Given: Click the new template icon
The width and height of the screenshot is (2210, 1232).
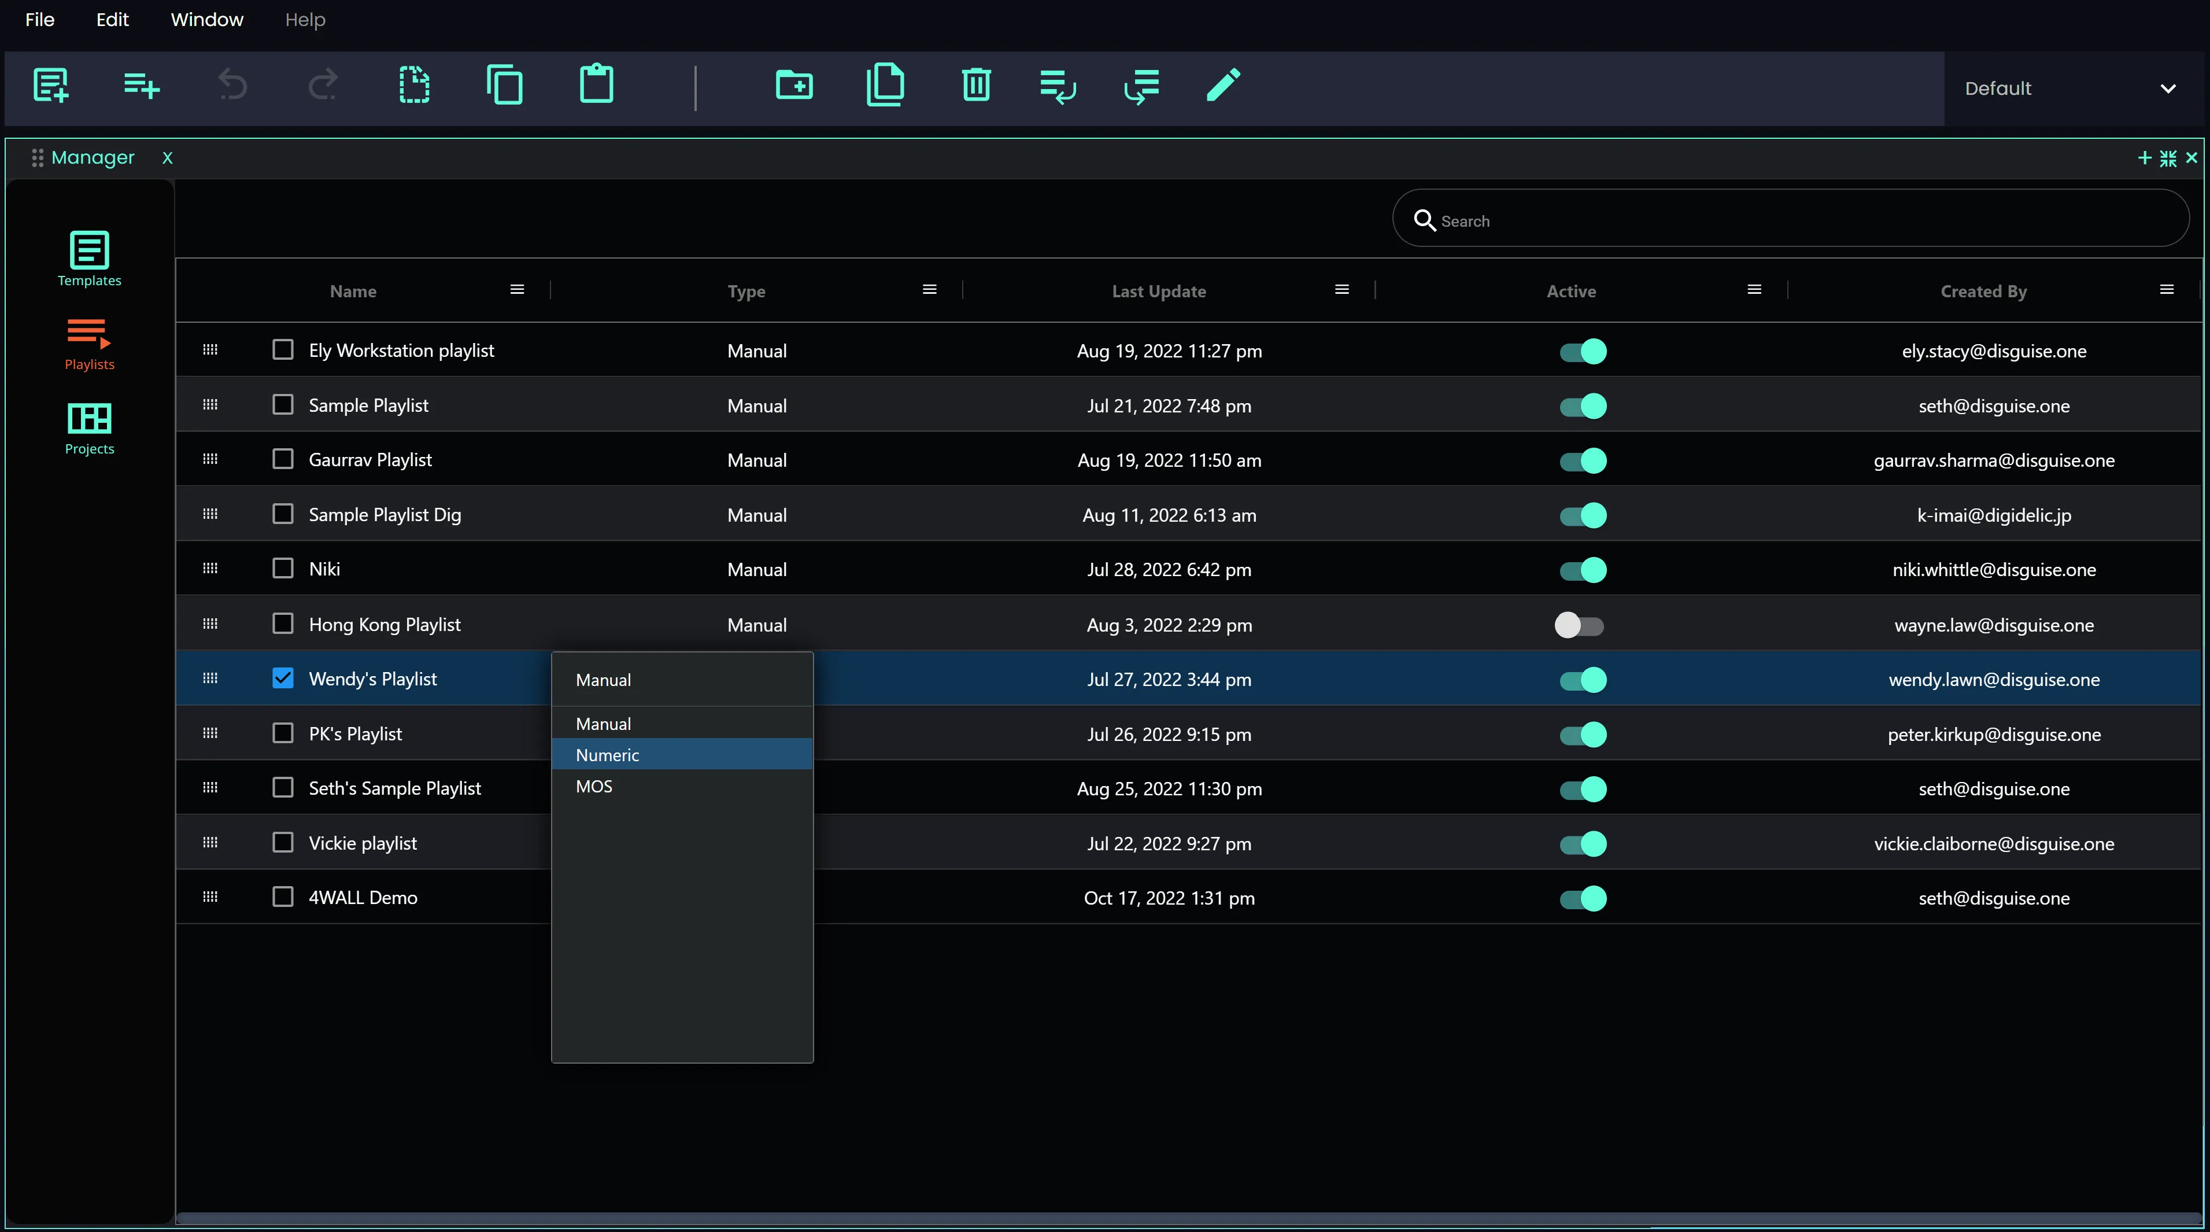Looking at the screenshot, I should (x=51, y=85).
